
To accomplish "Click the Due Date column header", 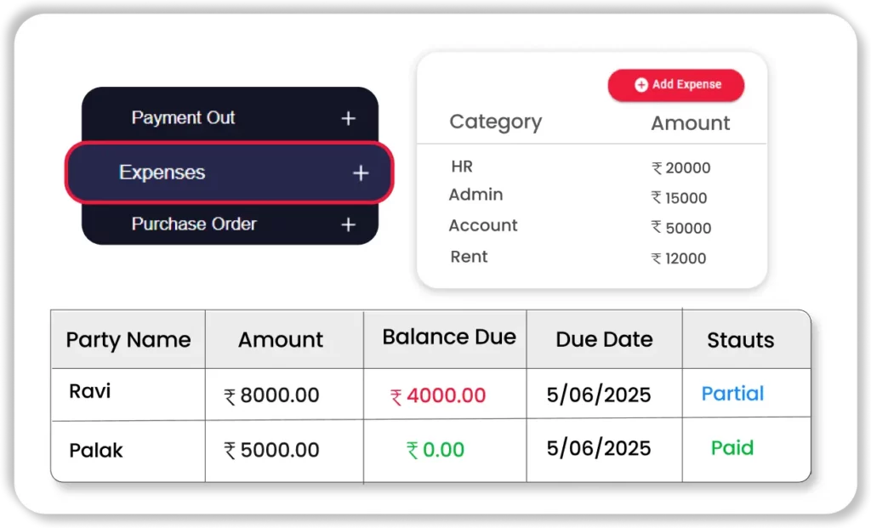I will click(x=604, y=340).
